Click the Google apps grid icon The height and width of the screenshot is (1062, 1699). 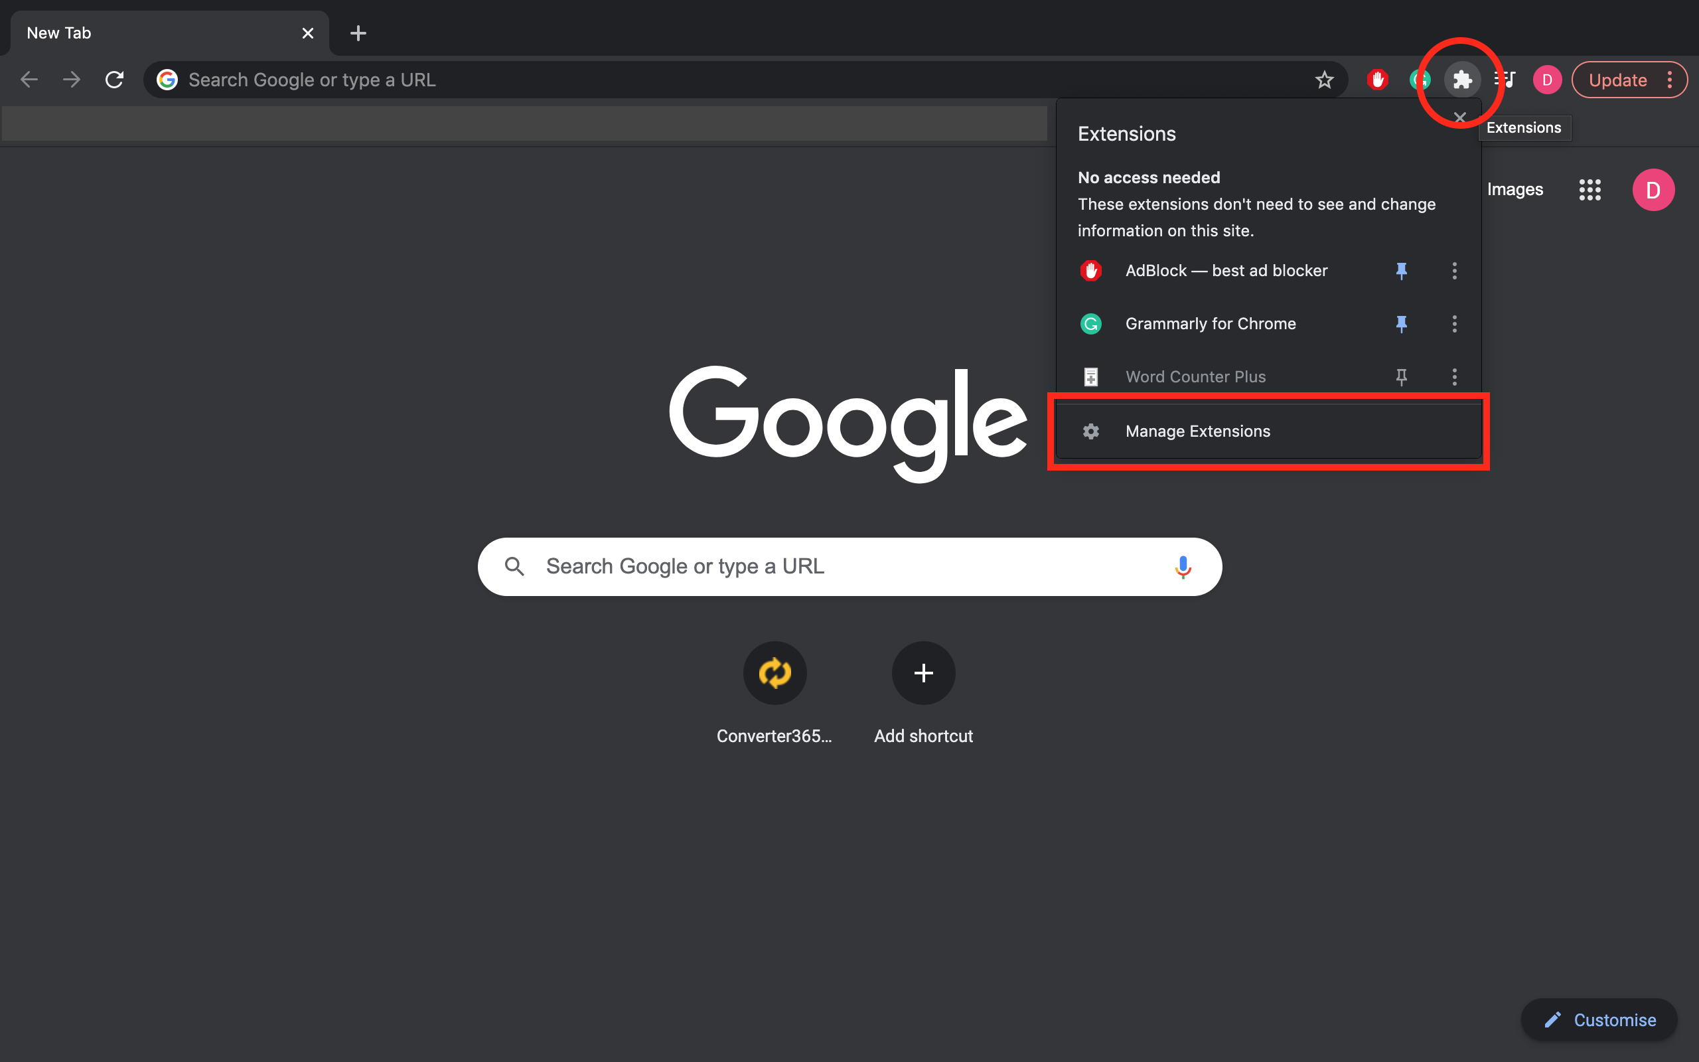[x=1589, y=190]
